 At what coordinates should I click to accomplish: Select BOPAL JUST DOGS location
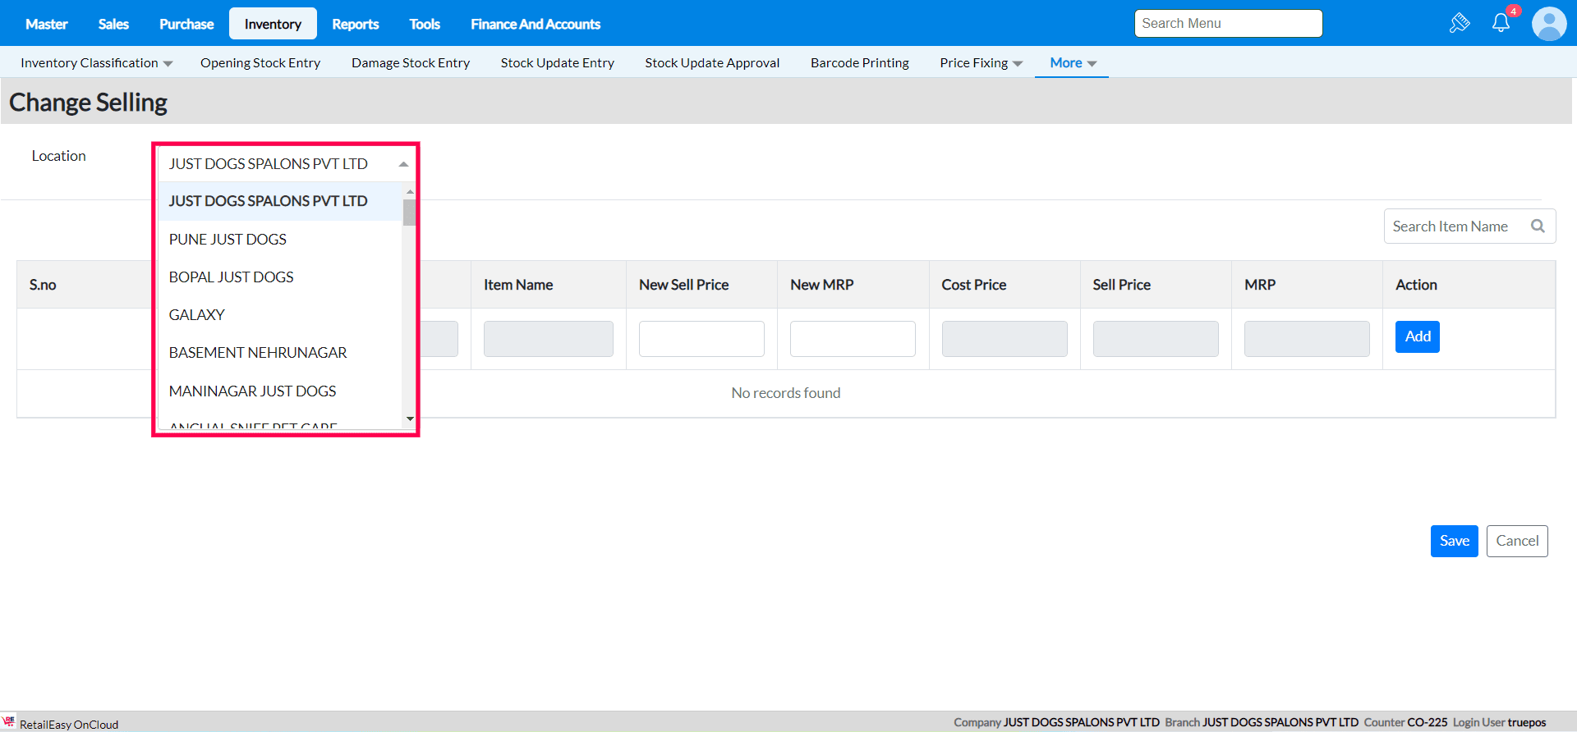tap(279, 277)
